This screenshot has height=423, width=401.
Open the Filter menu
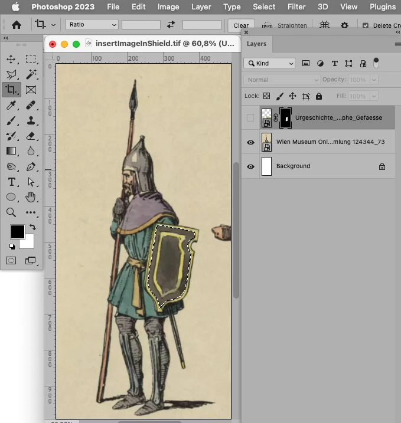coord(296,6)
